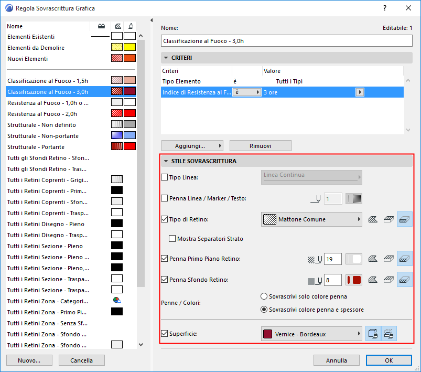Image resolution: width=421 pixels, height=372 pixels.
Task: Click line type column header icon
Action: point(101,26)
